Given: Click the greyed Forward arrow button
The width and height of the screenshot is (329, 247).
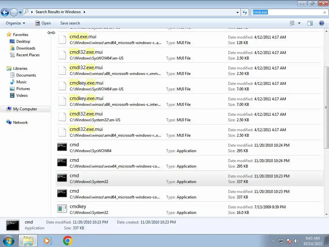Looking at the screenshot, I should click(14, 13).
